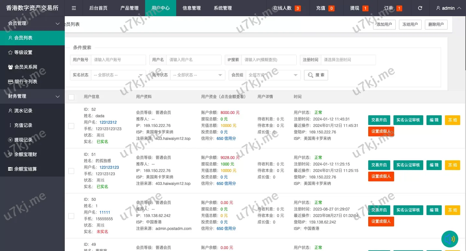The image size is (466, 251).
Task: Open username link 12312312
Action: coord(108,122)
